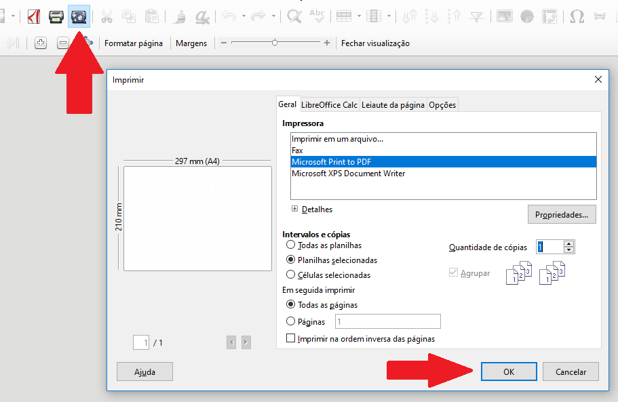Increase Quantidade de cópias with up arrow
The image size is (618, 402).
pos(568,244)
